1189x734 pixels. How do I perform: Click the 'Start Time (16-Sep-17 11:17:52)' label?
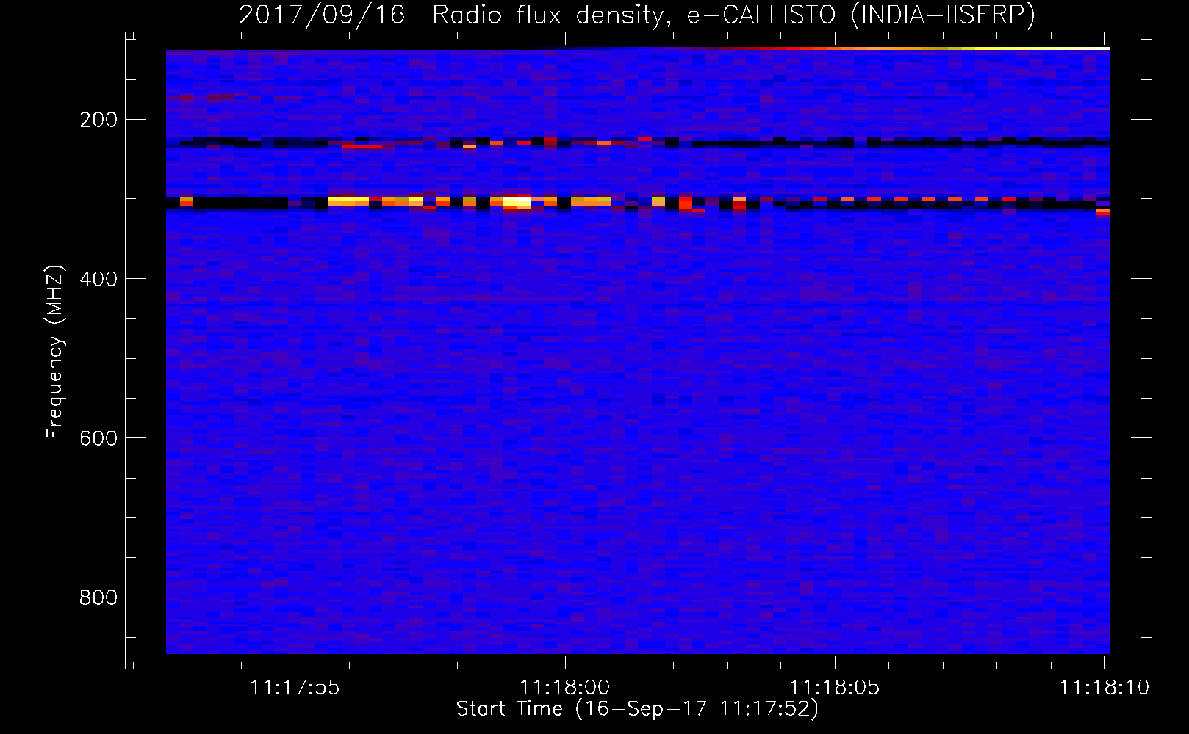(x=637, y=709)
